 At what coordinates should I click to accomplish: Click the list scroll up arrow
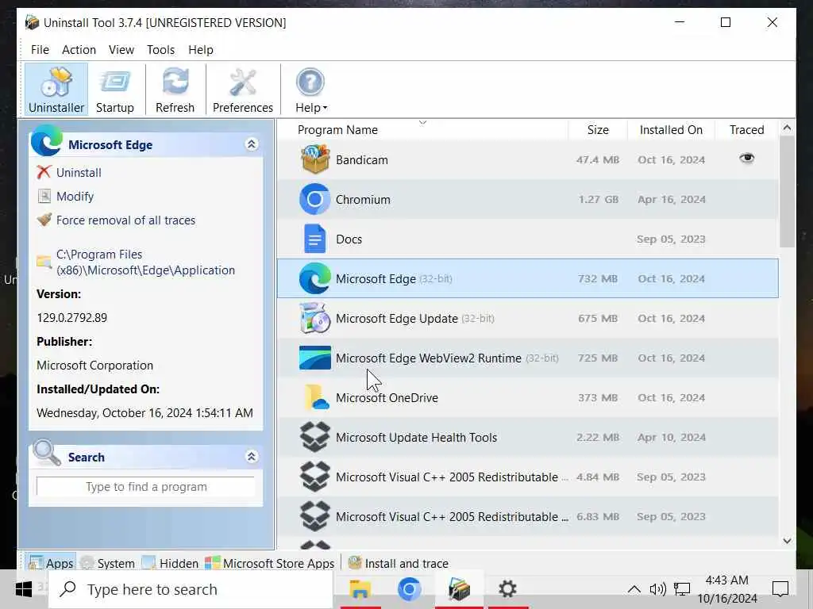[x=787, y=128]
